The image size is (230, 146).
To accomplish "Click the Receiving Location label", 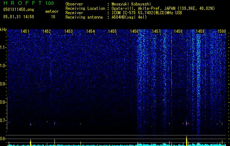I will pyautogui.click(x=85, y=8).
